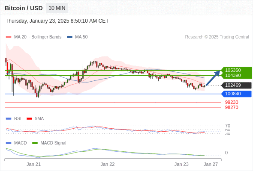Viewport: 253px width, 171px height.
Task: Click the blue RSI legend swatch
Action: 9,119
